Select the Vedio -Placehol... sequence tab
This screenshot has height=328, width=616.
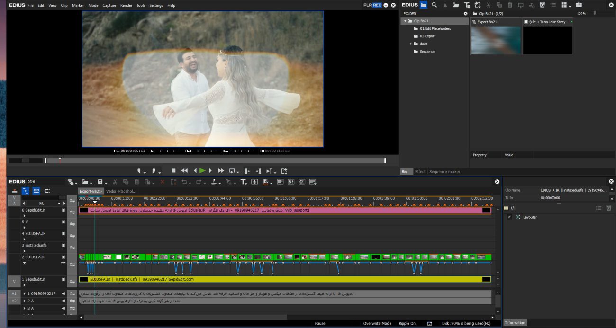click(121, 191)
